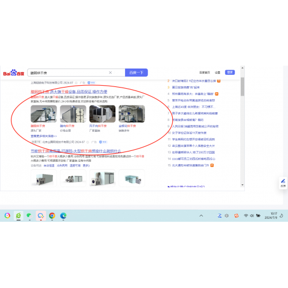This screenshot has width=288, height=288.
Task: Click the Baidu paw logo
Action: click(14, 73)
